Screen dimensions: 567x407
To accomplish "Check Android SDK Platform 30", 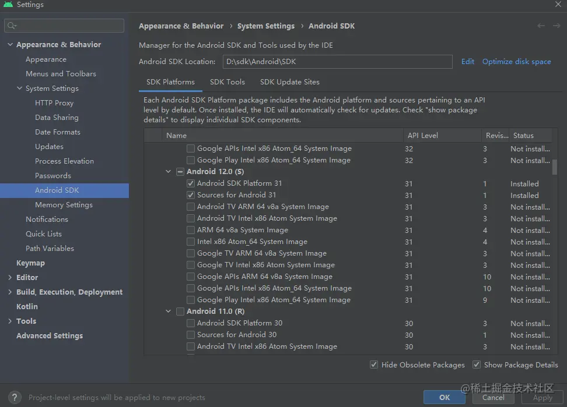I will pos(191,323).
